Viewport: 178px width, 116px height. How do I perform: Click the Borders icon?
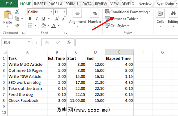coord(30,25)
